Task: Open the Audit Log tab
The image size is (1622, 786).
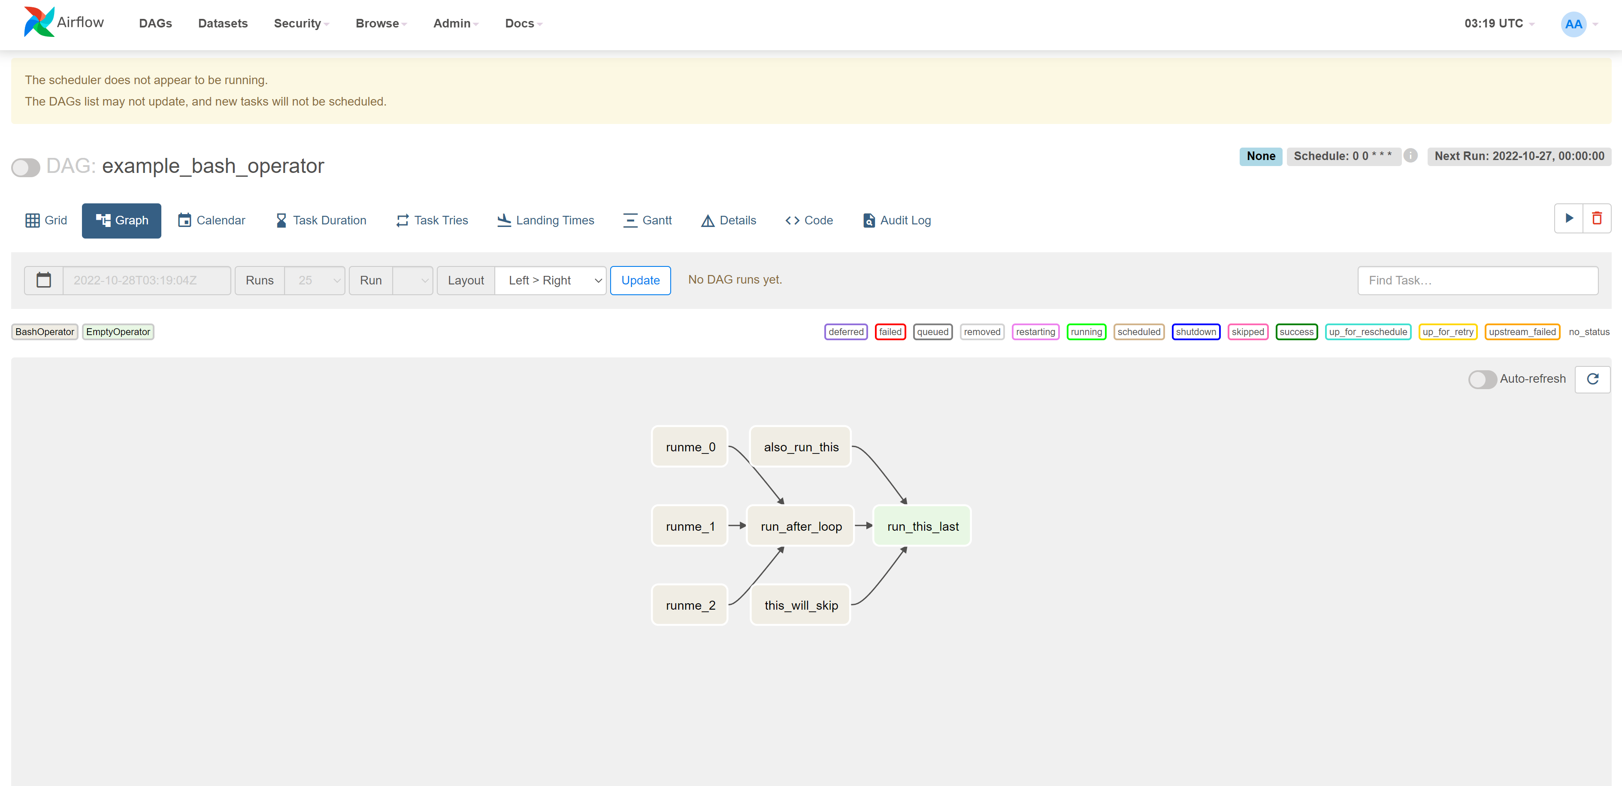Action: pyautogui.click(x=897, y=221)
